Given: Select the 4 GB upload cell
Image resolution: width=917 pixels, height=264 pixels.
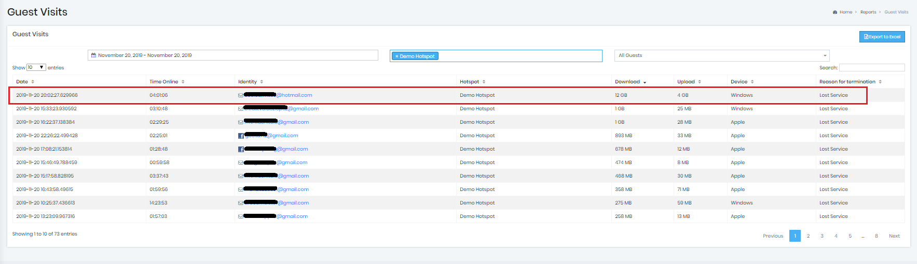Looking at the screenshot, I should (x=683, y=95).
